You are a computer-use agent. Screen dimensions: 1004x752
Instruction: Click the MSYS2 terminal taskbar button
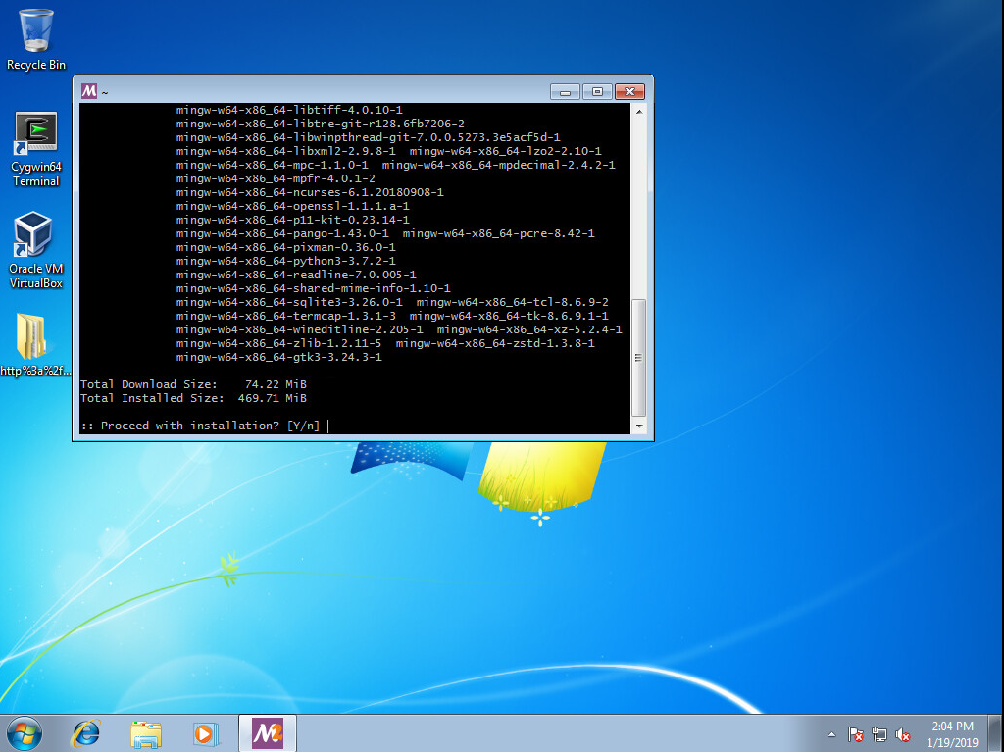click(267, 732)
